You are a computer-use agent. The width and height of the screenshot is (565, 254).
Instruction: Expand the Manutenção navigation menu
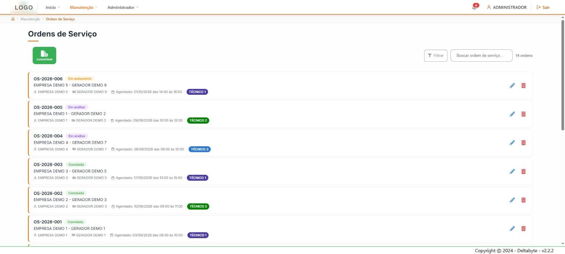pos(84,7)
